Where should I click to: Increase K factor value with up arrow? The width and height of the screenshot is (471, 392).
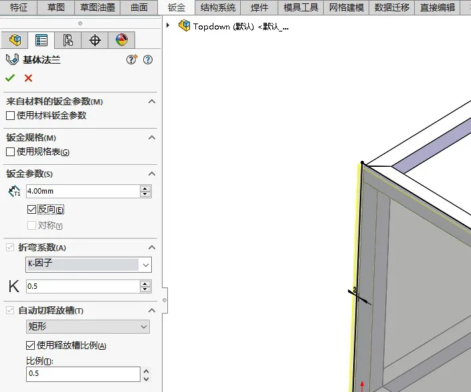pyautogui.click(x=145, y=283)
